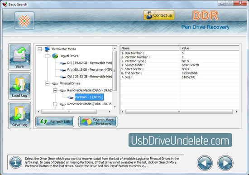
Task: Collapse the Logical Drives node
Action: (48, 56)
